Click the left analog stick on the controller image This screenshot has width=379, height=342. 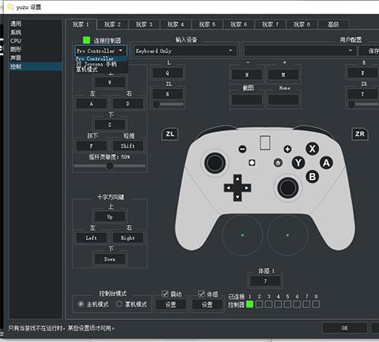tap(215, 163)
